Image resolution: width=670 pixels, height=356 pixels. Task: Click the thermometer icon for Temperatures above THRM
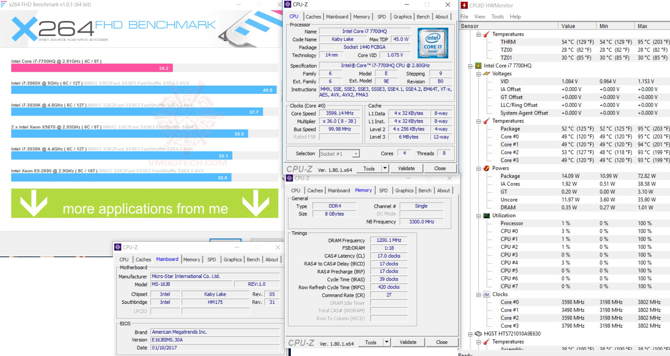coord(487,34)
